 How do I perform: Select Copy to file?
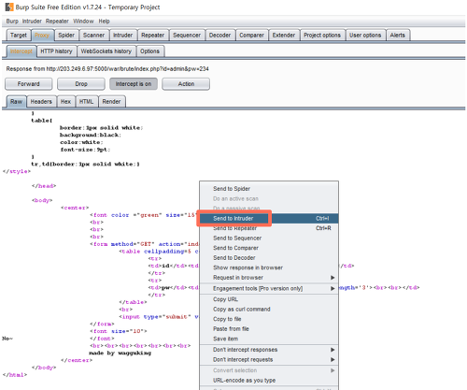[x=269, y=319]
